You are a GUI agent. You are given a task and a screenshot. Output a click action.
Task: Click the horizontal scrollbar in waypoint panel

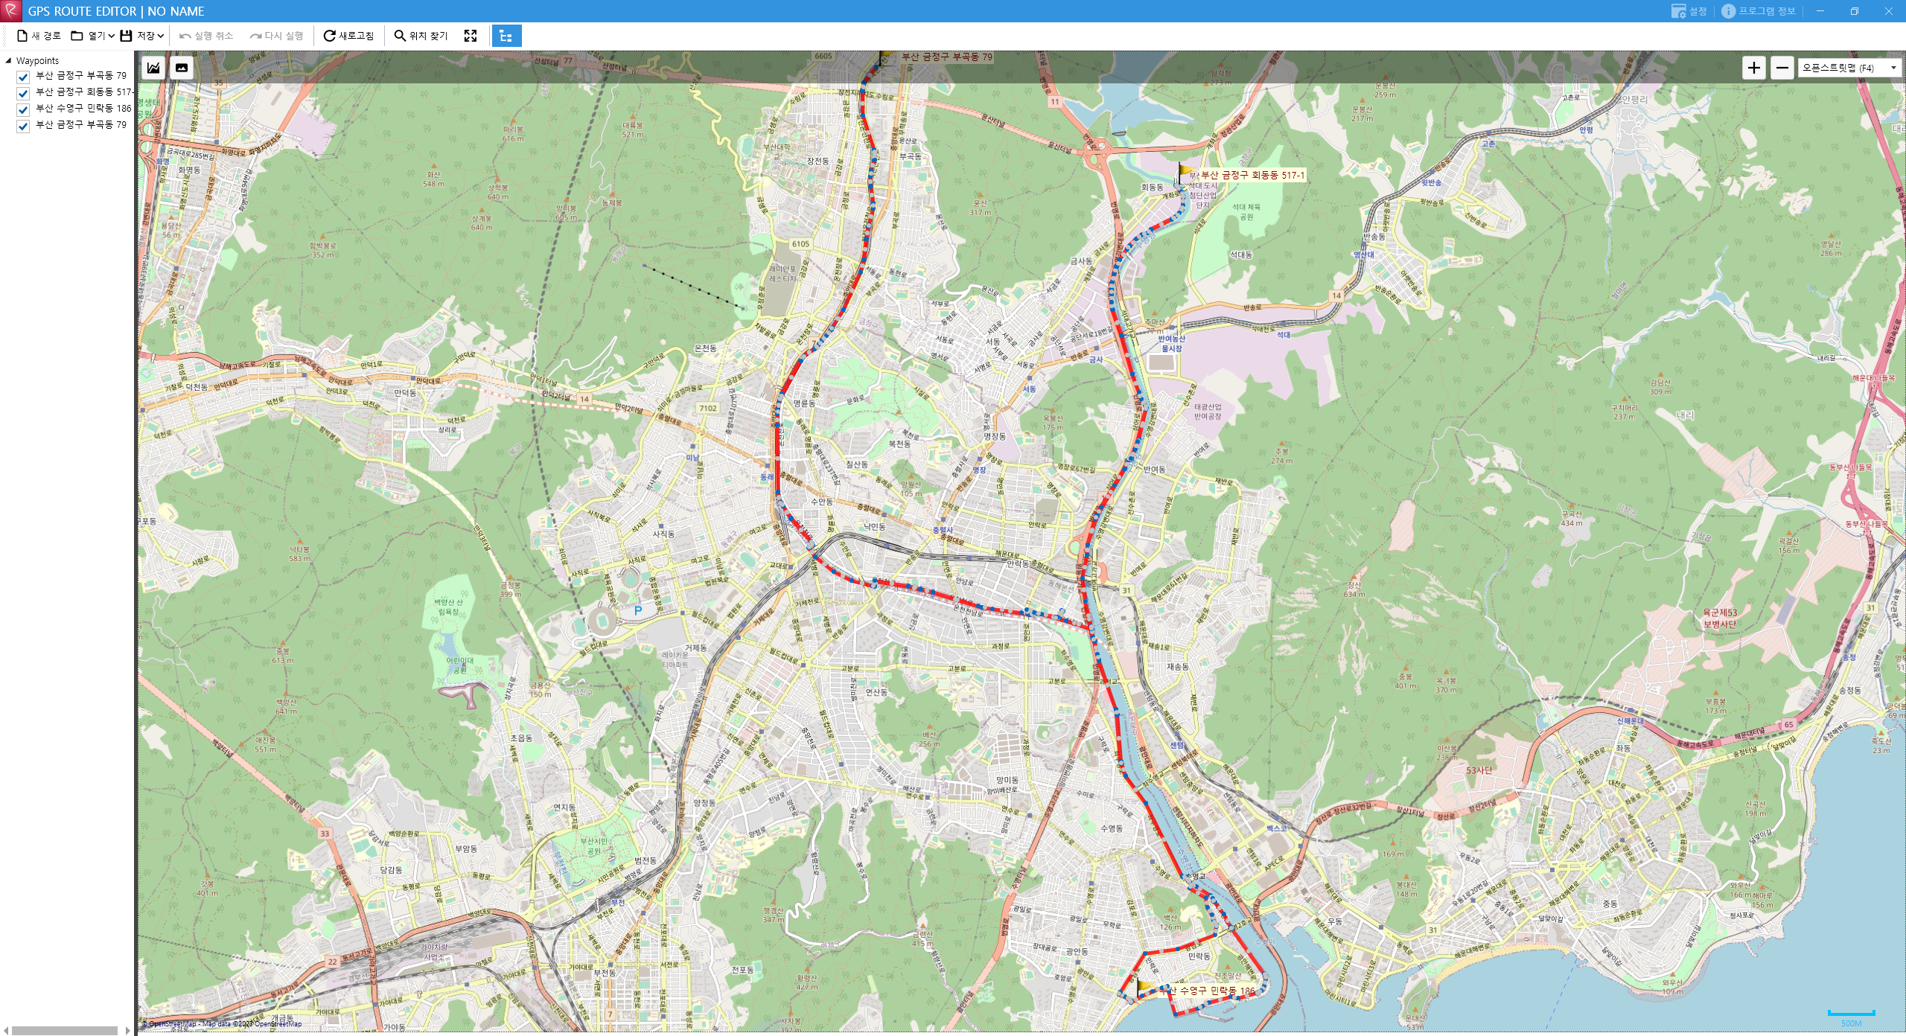point(65,1030)
